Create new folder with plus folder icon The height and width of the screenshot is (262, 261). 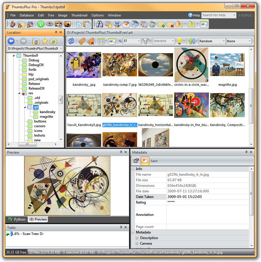point(161,24)
